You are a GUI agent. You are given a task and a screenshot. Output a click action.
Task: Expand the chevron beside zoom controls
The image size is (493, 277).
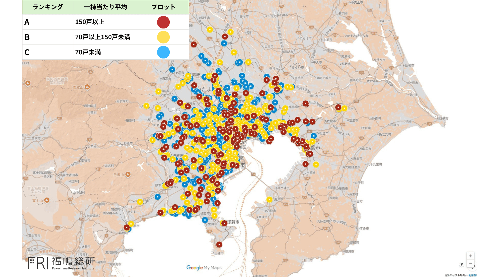click(x=475, y=266)
